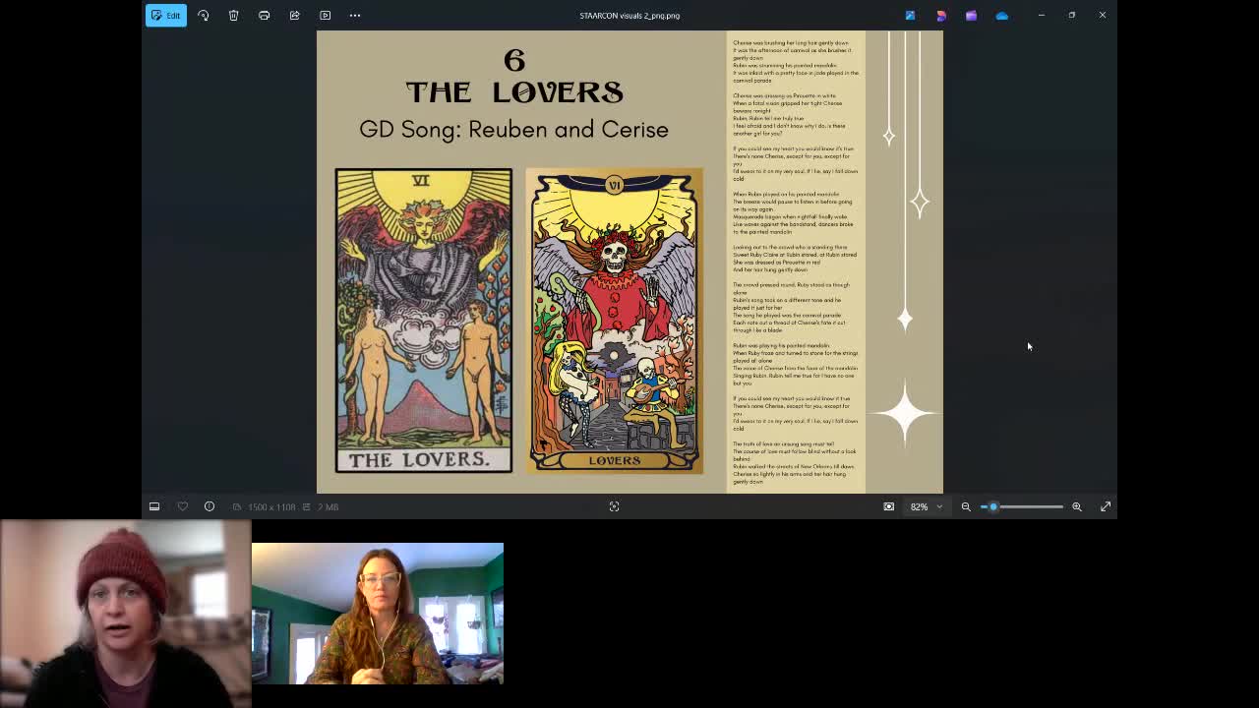
Task: Click the heading THE LOVERS
Action: pyautogui.click(x=514, y=92)
